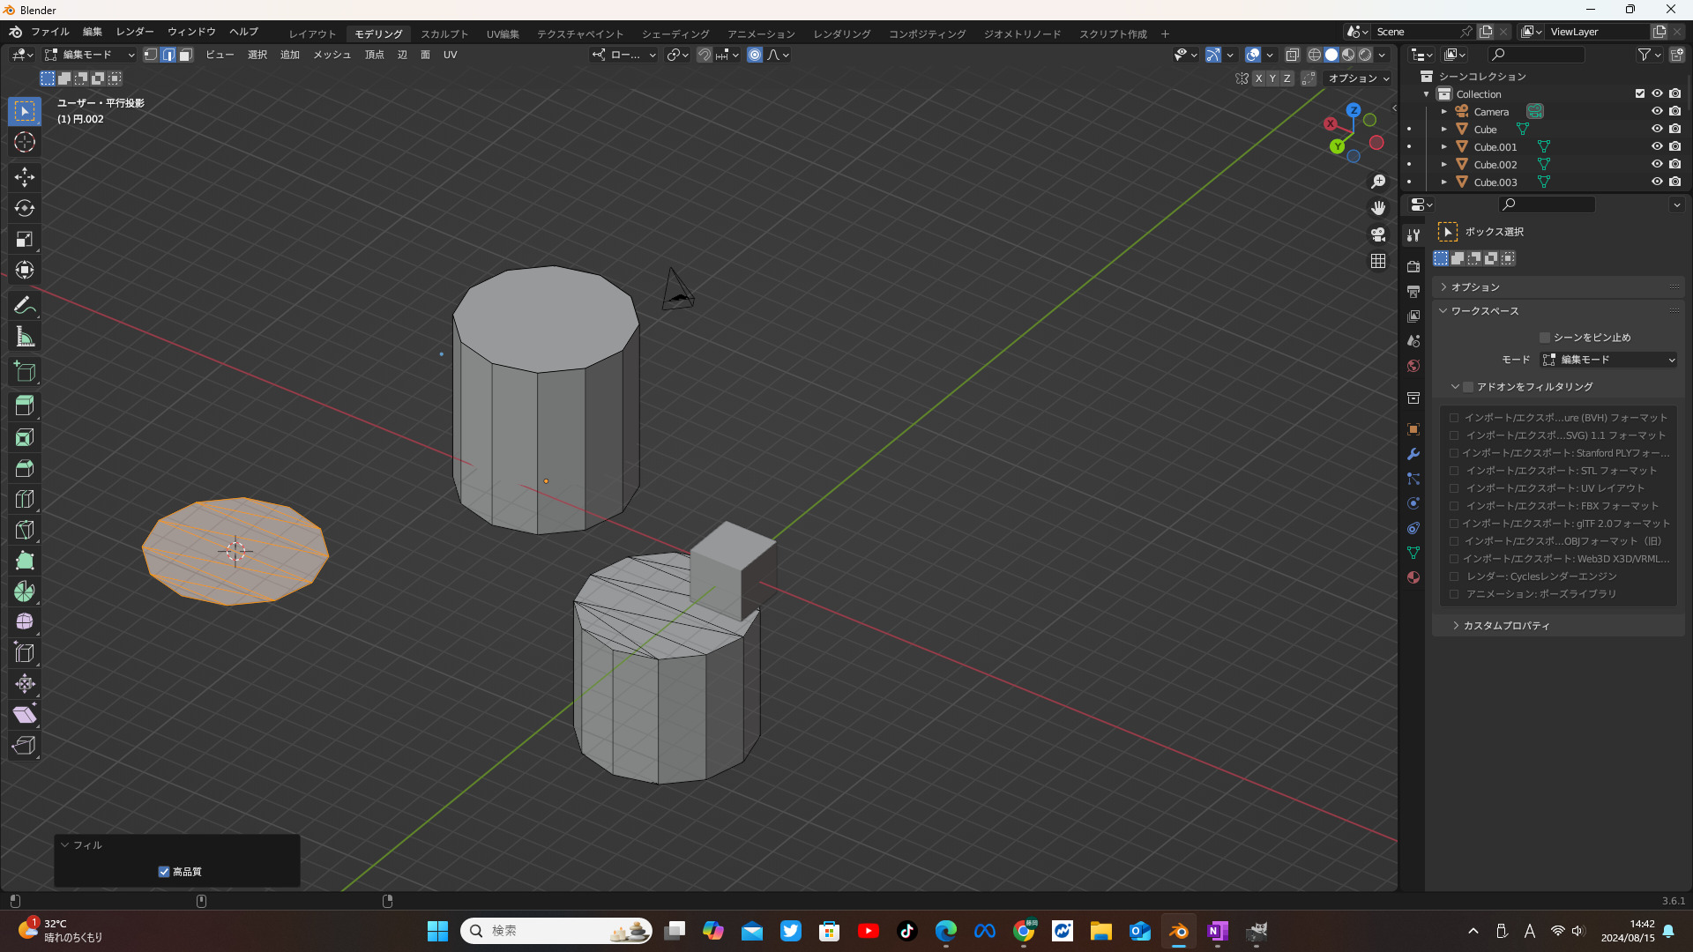Select the Rotate tool
Viewport: 1693px width, 952px height.
tap(25, 208)
